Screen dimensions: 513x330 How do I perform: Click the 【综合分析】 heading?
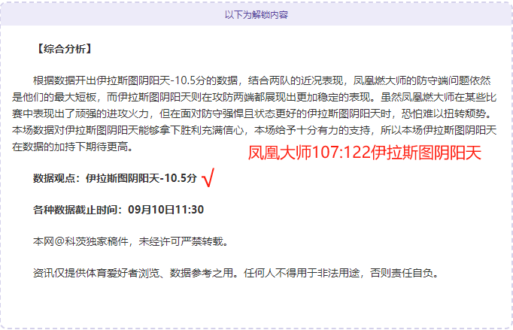[x=63, y=49]
